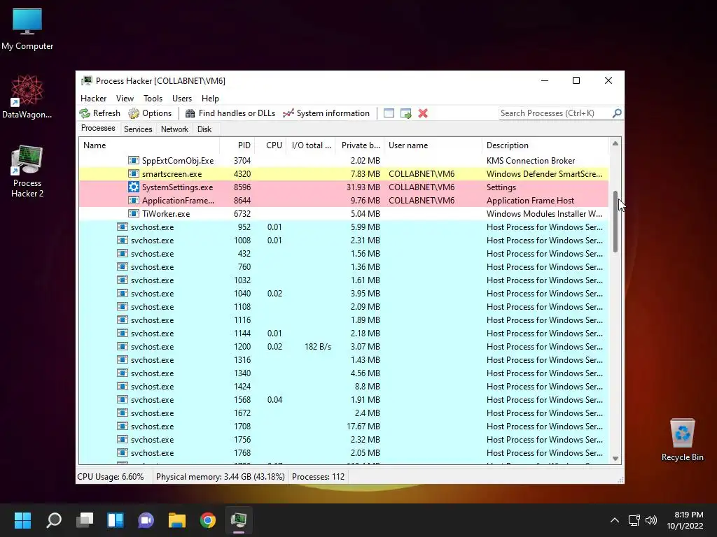The width and height of the screenshot is (717, 537).
Task: Click the scroll up arrow of process list
Action: pos(615,144)
